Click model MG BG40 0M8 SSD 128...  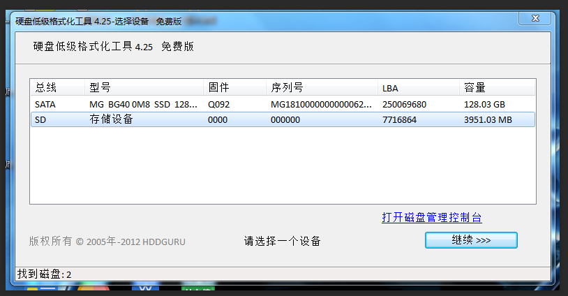[144, 104]
